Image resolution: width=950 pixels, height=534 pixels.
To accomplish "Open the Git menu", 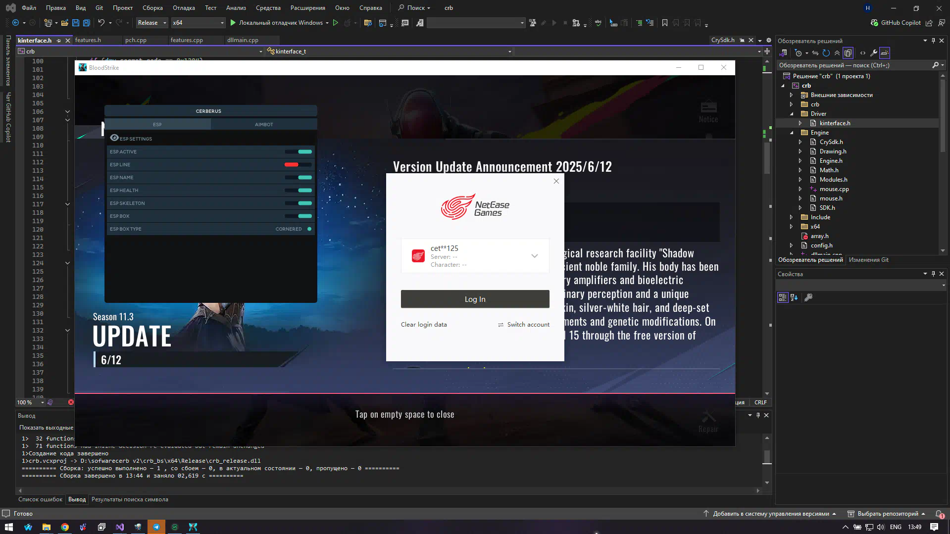I will pos(99,8).
